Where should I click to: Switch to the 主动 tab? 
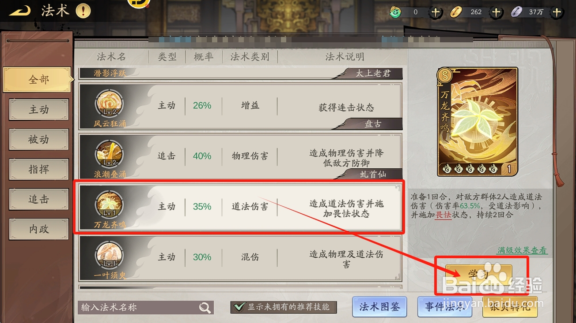coord(39,110)
